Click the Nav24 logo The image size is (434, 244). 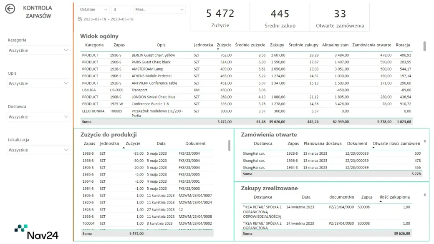pos(36,232)
